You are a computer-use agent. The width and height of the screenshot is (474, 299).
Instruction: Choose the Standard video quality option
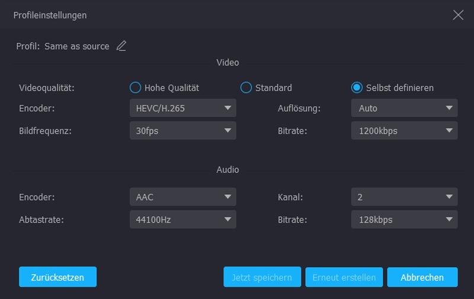(x=246, y=88)
